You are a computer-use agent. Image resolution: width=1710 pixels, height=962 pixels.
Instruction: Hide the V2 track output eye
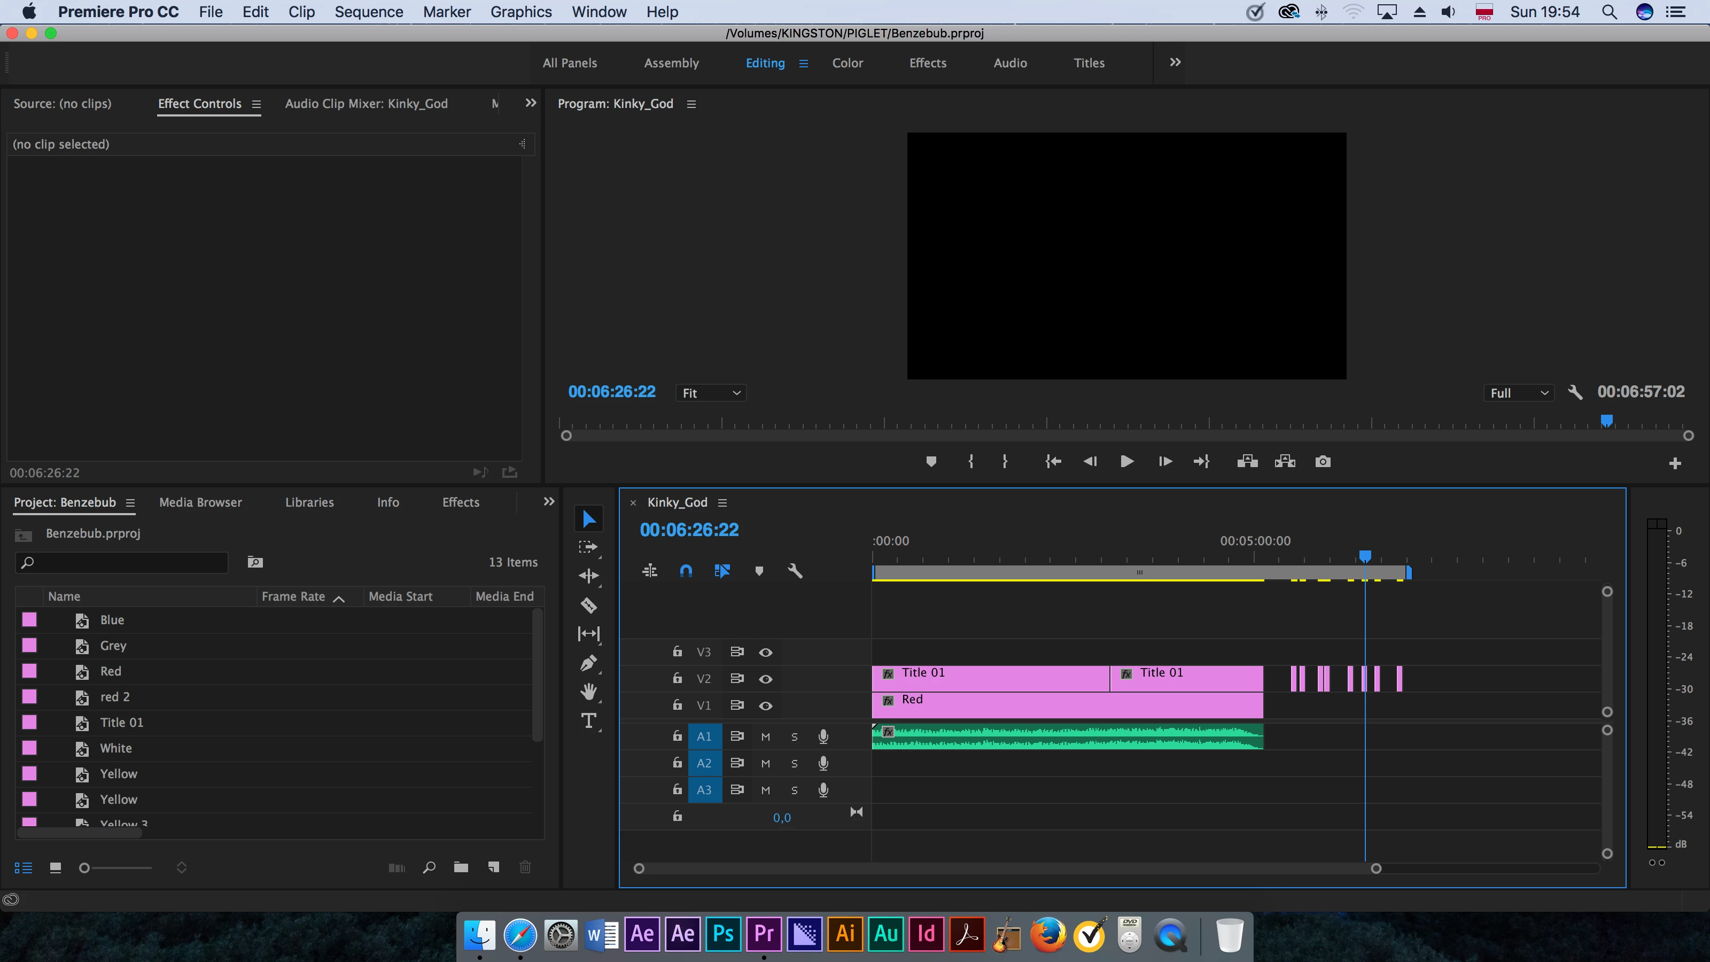coord(765,679)
